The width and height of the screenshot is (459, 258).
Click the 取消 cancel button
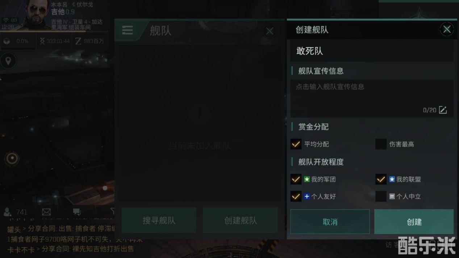330,222
